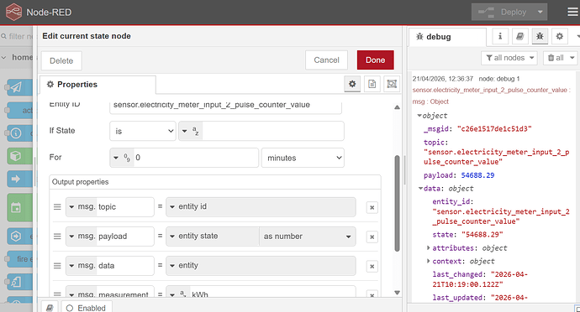Remove the msg.topic output property

pyautogui.click(x=372, y=207)
